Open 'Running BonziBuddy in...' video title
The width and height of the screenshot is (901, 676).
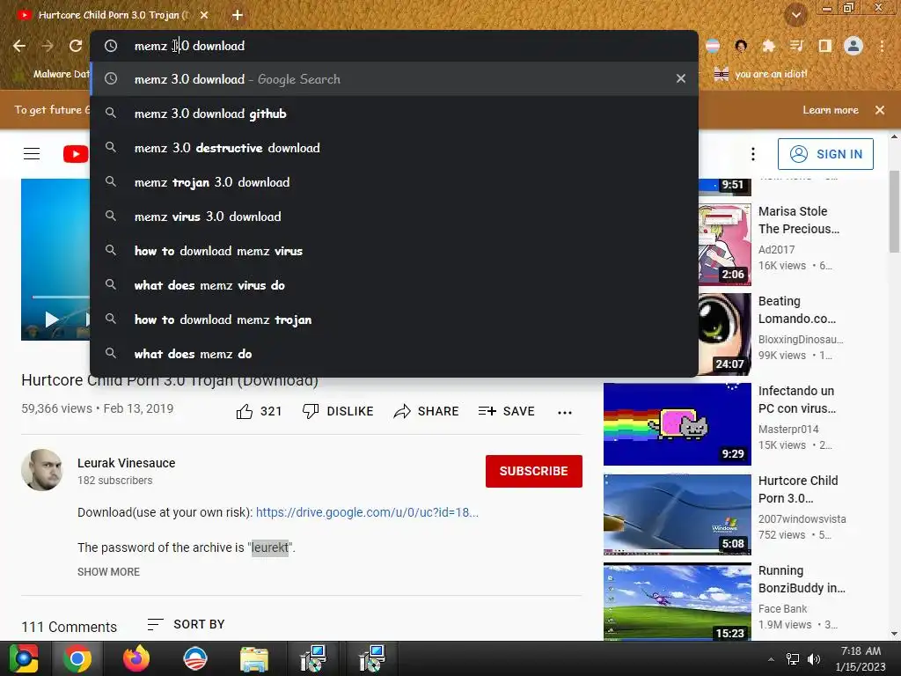(x=802, y=579)
